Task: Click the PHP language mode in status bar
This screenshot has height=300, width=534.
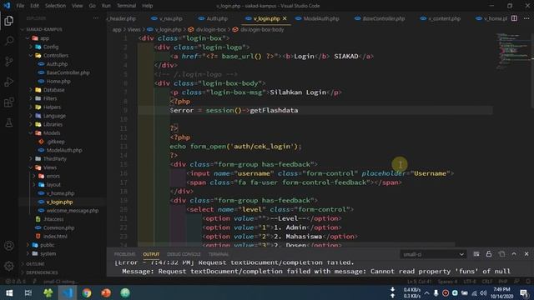Action: click(503, 282)
